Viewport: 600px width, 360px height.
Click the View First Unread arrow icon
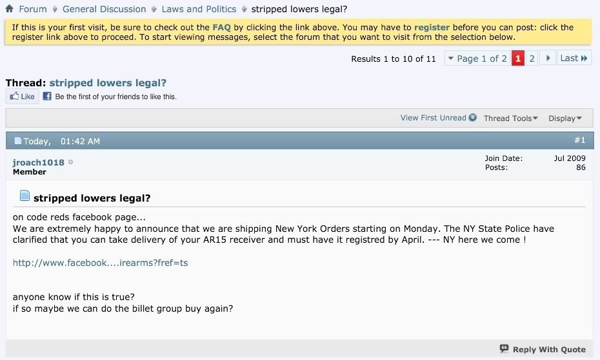473,118
